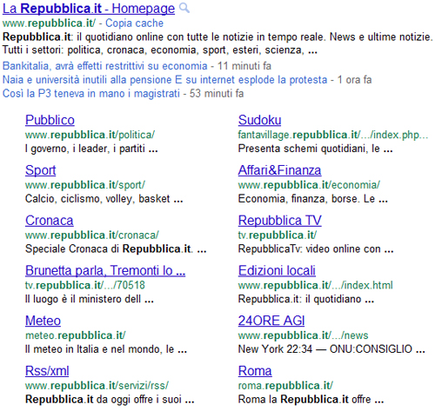
Task: Open the Roma edition link
Action: [x=255, y=371]
